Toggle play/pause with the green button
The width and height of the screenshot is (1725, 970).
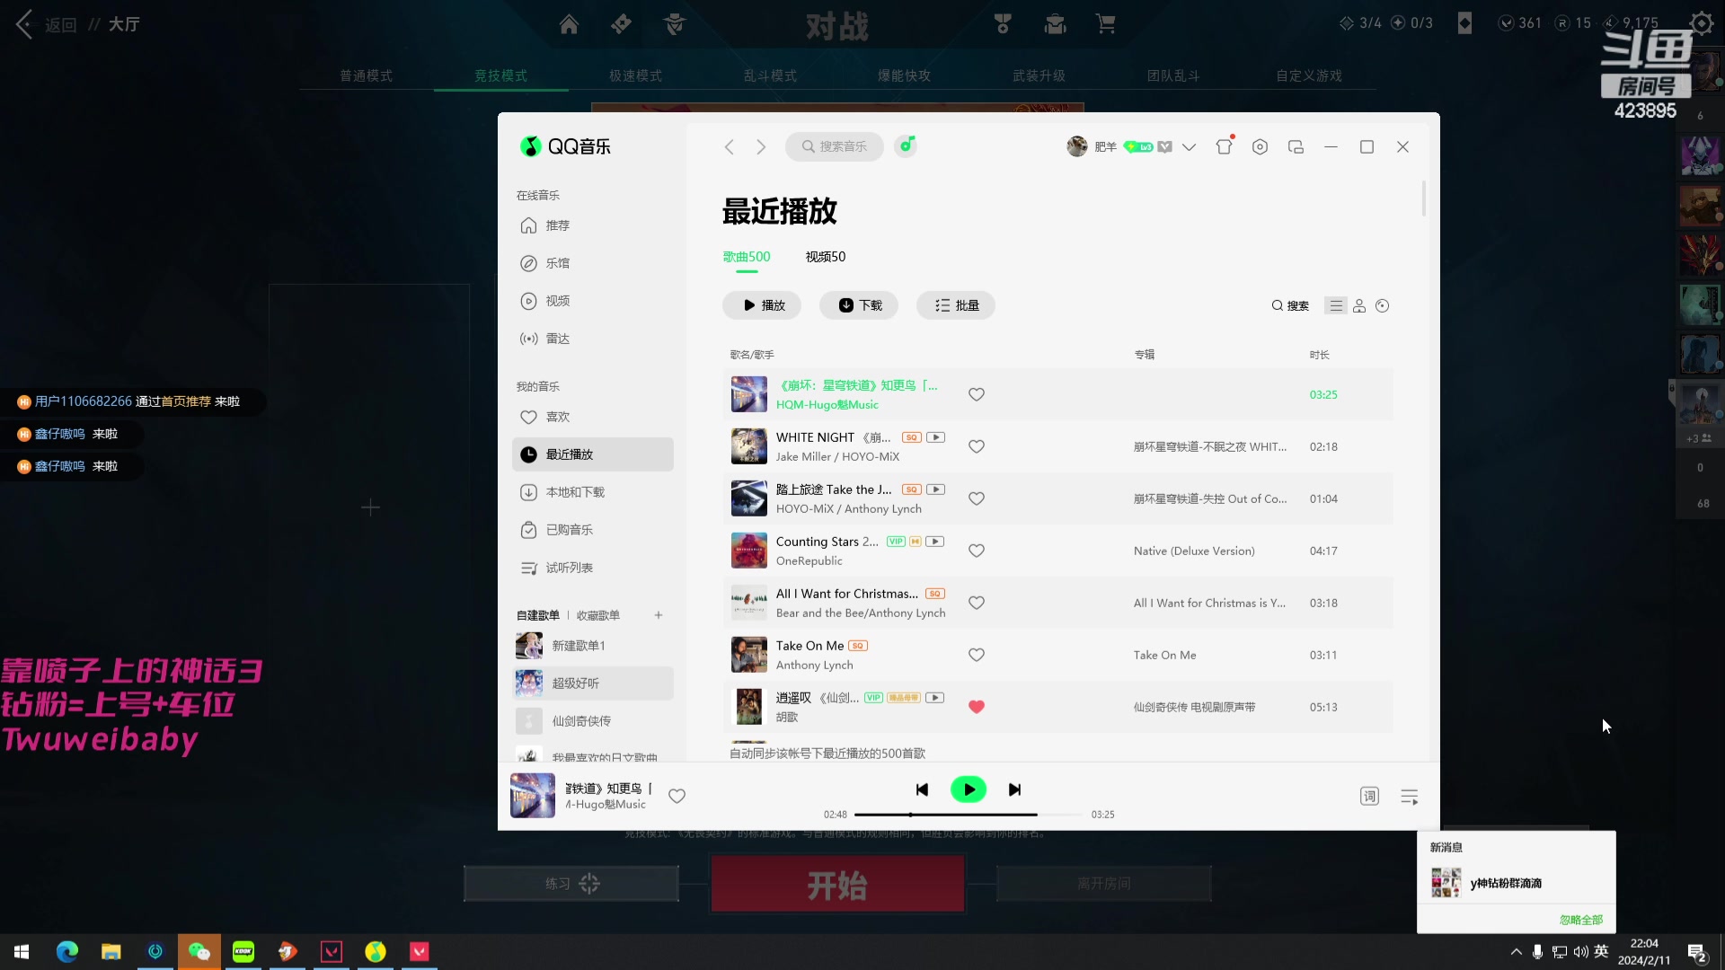[969, 789]
